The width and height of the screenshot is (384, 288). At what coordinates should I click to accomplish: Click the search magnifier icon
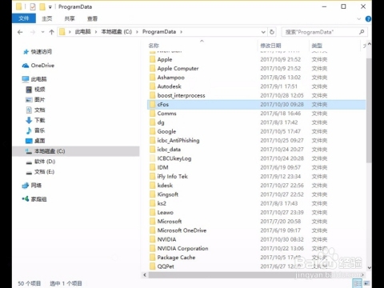[x=362, y=32]
